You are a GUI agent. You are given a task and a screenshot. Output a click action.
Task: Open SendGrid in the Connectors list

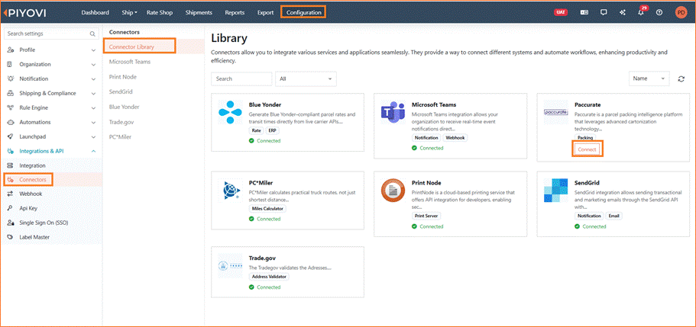pos(121,91)
